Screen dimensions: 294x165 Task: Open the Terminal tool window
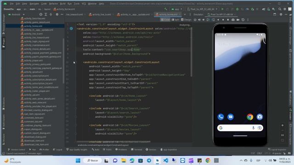(x=136, y=149)
